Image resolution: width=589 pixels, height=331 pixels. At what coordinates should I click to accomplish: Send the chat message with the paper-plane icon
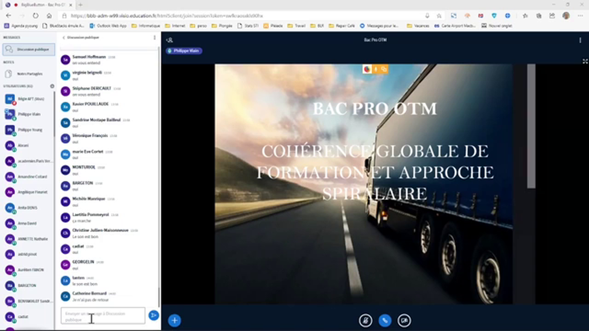tap(154, 315)
